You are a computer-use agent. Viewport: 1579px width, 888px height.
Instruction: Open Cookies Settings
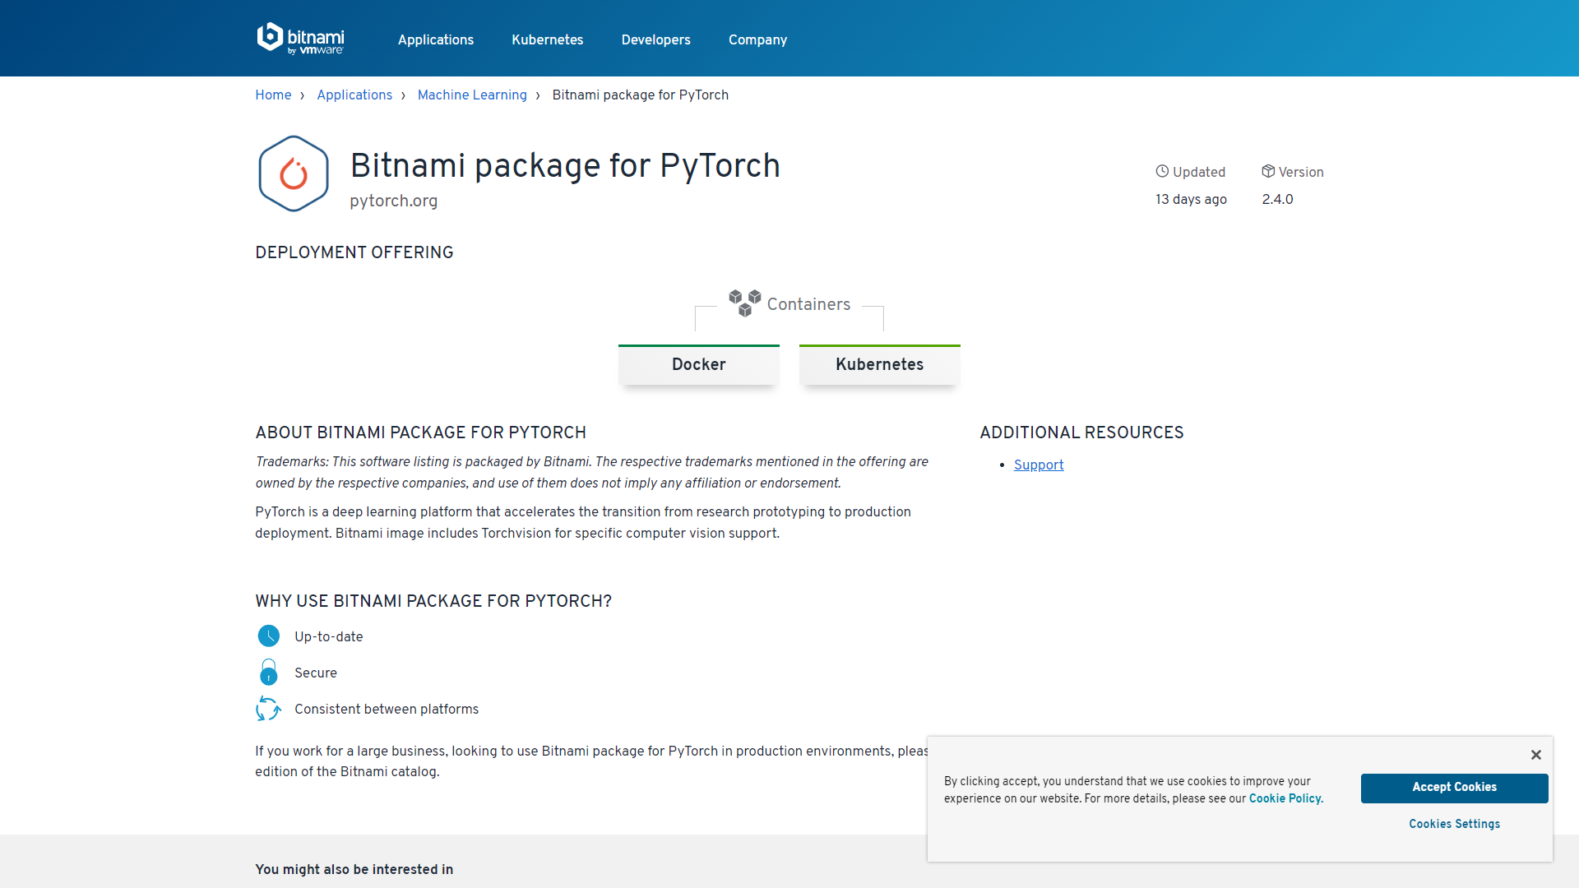tap(1454, 824)
